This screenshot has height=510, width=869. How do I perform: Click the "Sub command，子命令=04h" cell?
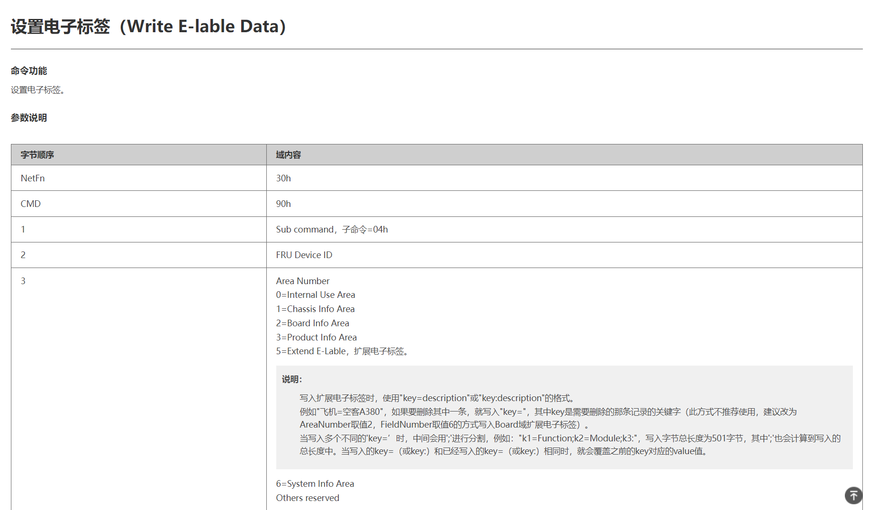[x=332, y=230]
